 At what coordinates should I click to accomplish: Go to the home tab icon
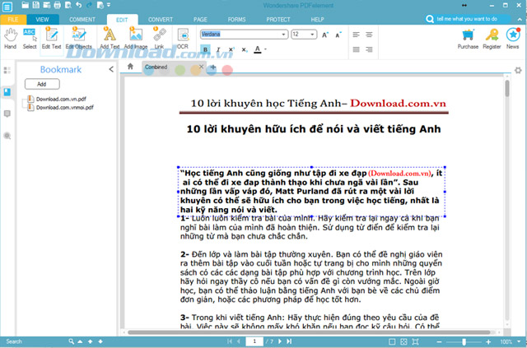pos(130,67)
